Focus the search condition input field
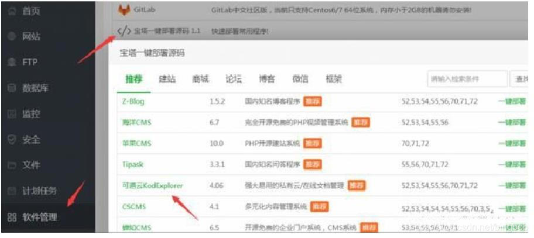534x238 pixels. tap(467, 79)
